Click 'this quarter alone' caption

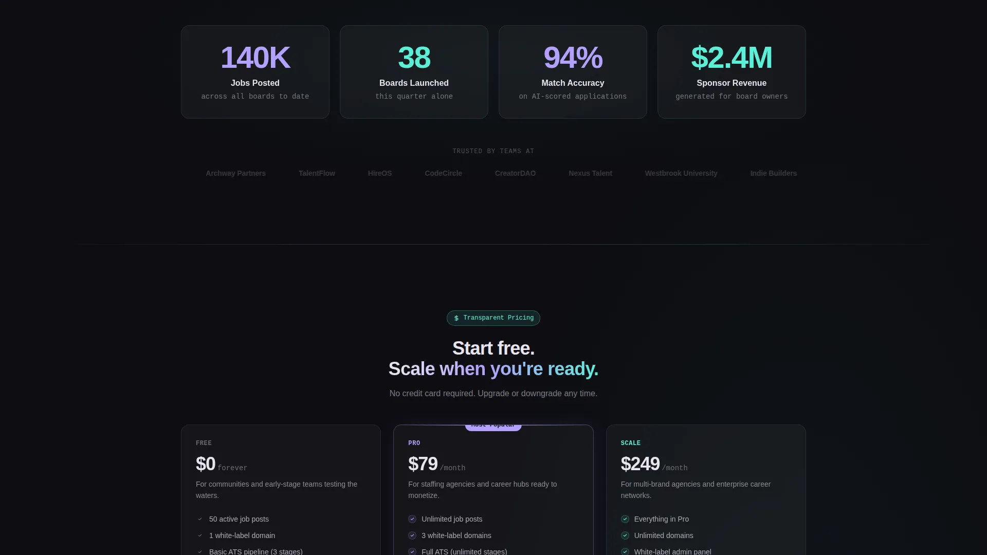point(414,97)
